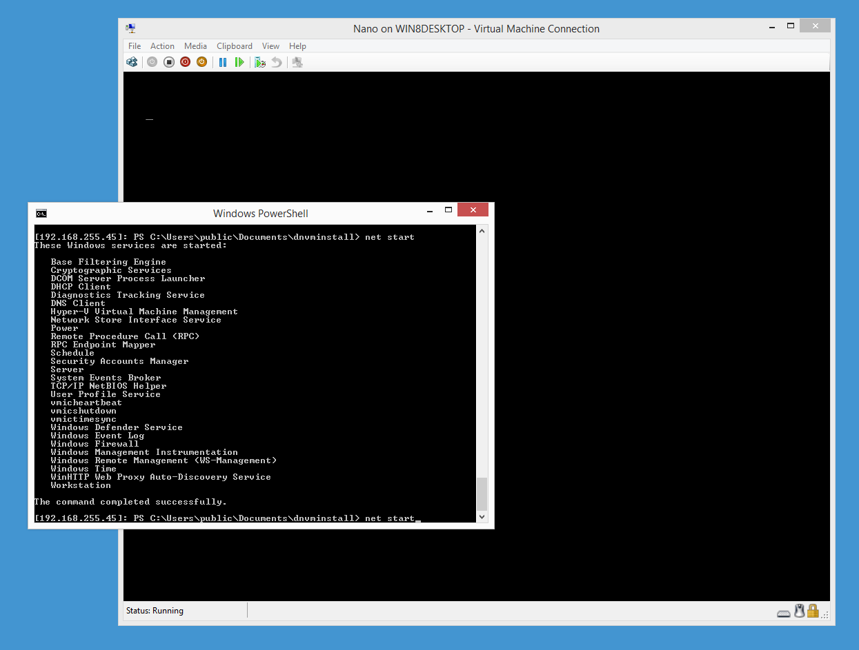
Task: Click the 'Windows PowerShell' title bar text
Action: pyautogui.click(x=261, y=214)
